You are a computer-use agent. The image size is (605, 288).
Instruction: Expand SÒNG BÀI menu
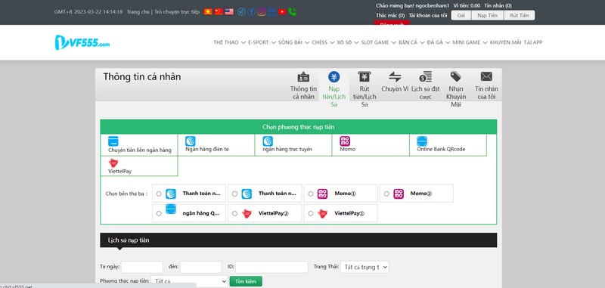[x=293, y=42]
